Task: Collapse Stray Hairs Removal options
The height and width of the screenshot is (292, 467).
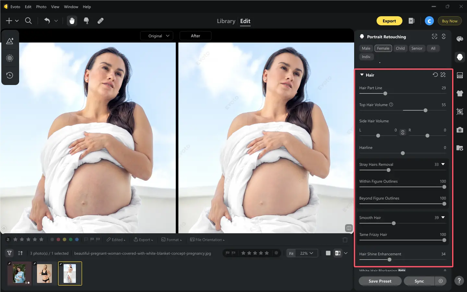Action: coord(443,164)
